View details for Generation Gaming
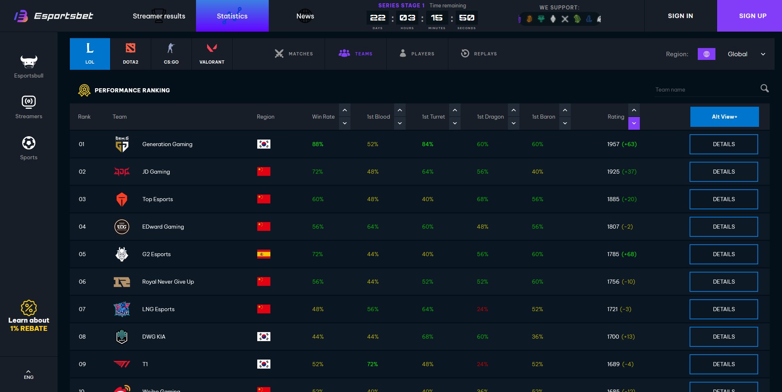The height and width of the screenshot is (392, 782). tap(723, 144)
